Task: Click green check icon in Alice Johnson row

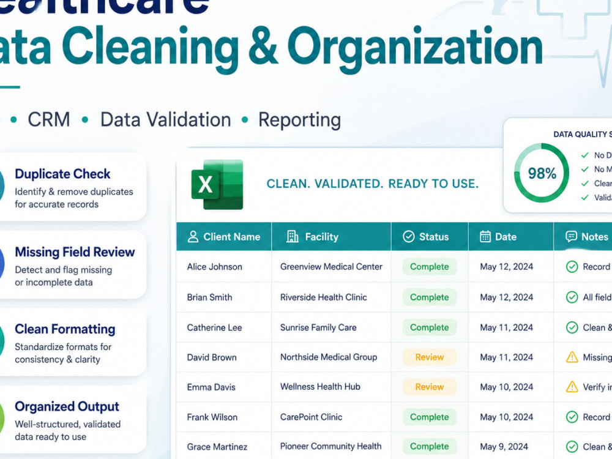Action: click(x=572, y=267)
